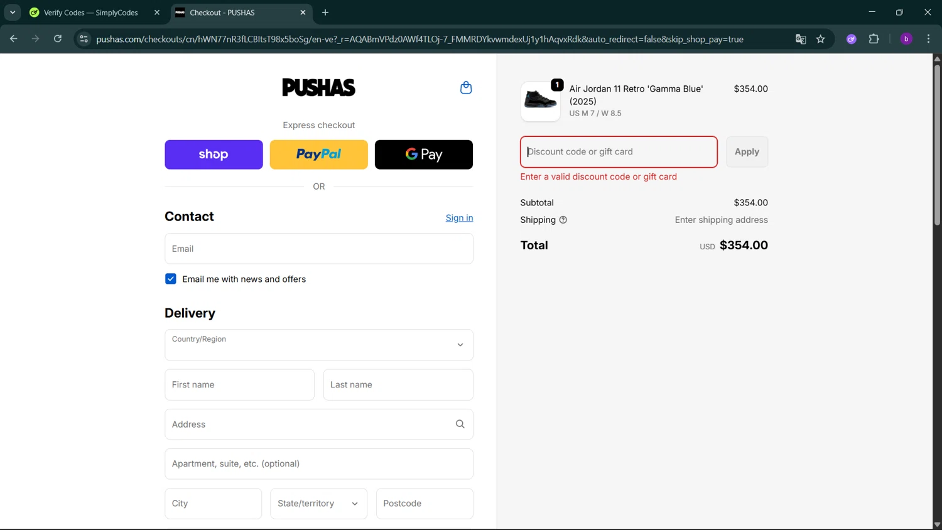Open the Chrome profile avatar
This screenshot has width=942, height=530.
coord(906,39)
